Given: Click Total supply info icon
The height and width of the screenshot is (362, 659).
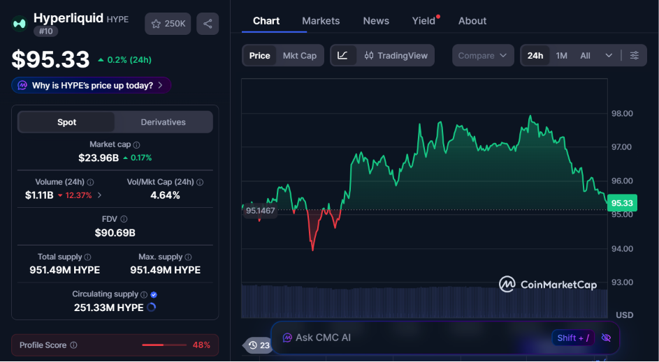Looking at the screenshot, I should (x=87, y=257).
